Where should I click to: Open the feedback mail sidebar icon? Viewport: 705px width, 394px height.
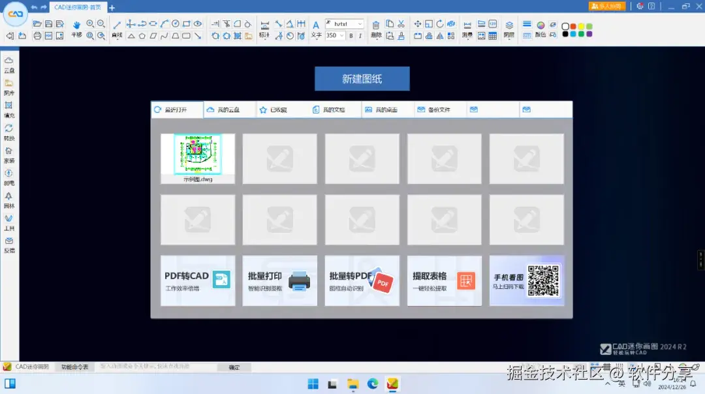tap(9, 245)
